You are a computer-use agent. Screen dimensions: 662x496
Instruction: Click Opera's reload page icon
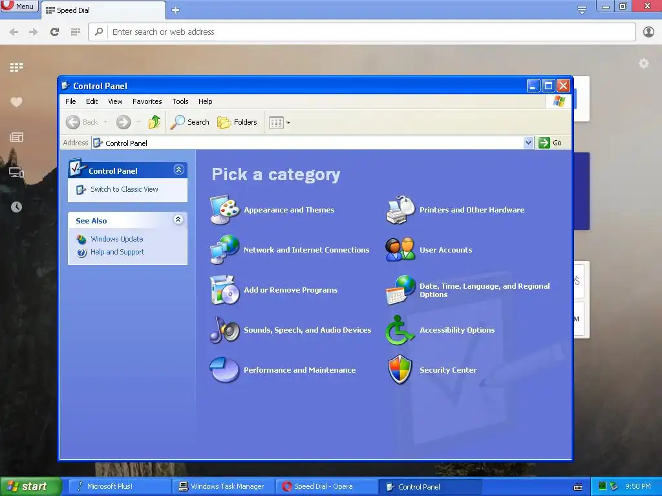click(54, 32)
